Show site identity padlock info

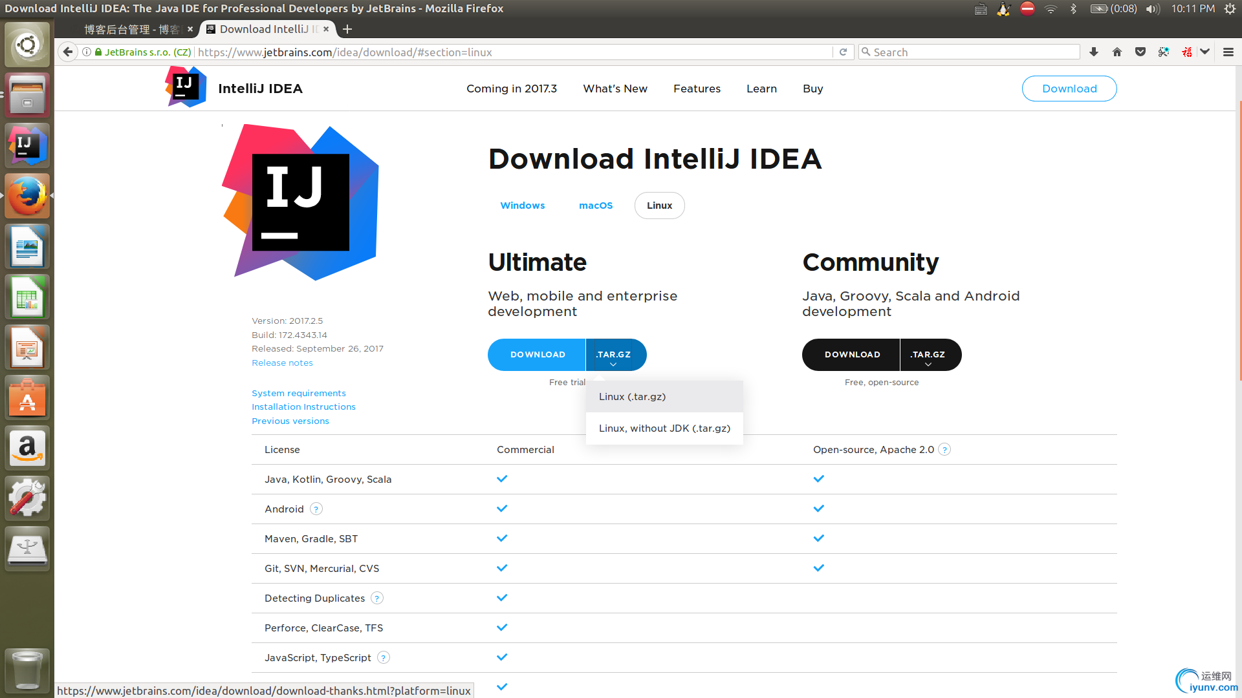[98, 52]
